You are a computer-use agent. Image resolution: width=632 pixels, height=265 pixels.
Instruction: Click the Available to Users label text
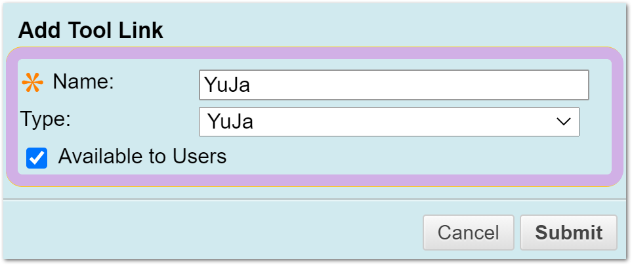(142, 156)
